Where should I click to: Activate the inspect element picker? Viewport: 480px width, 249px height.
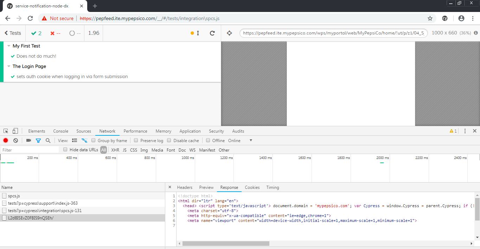click(x=6, y=131)
